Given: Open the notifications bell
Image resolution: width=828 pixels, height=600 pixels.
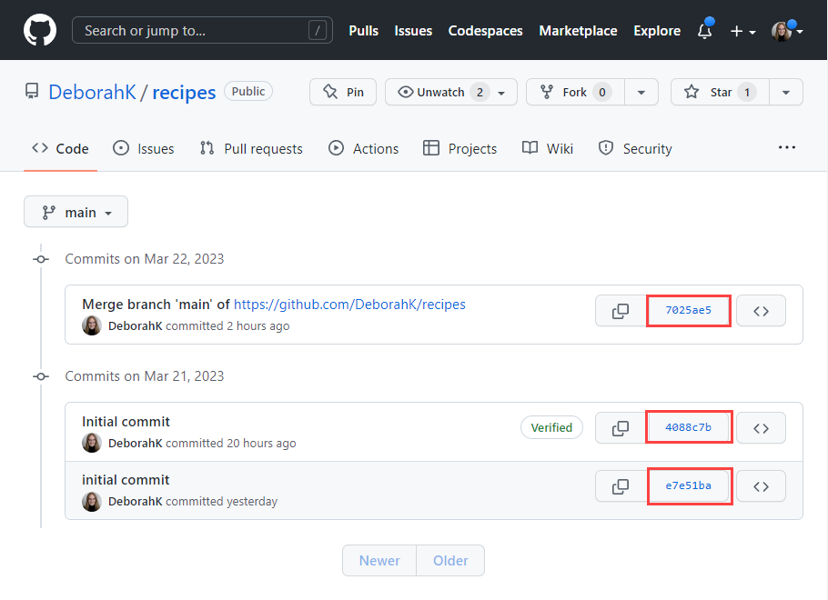Looking at the screenshot, I should [x=705, y=30].
